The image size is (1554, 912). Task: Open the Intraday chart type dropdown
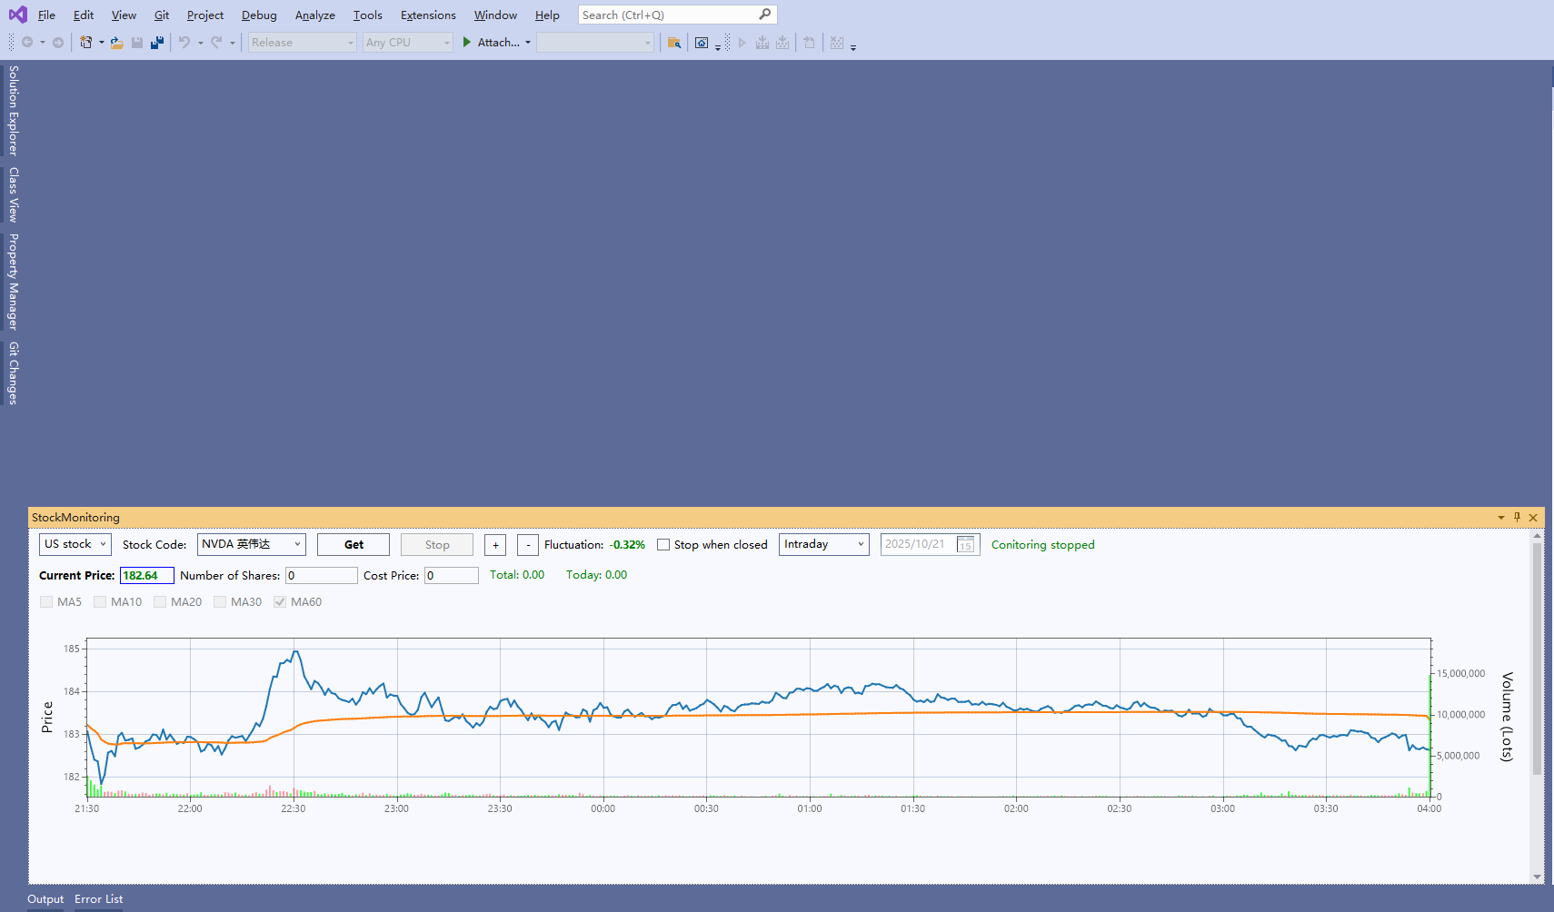pos(823,544)
